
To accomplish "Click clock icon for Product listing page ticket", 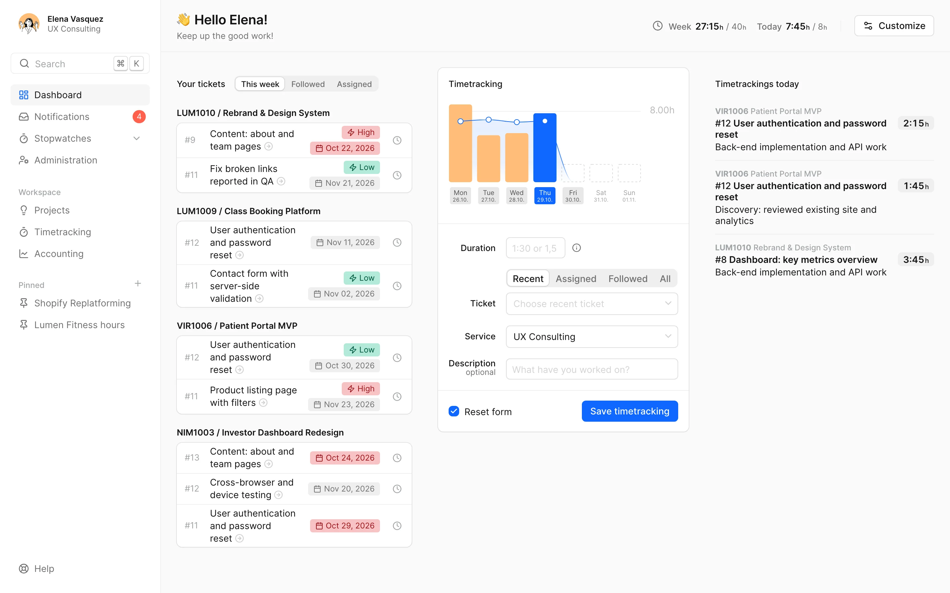I will pyautogui.click(x=397, y=397).
